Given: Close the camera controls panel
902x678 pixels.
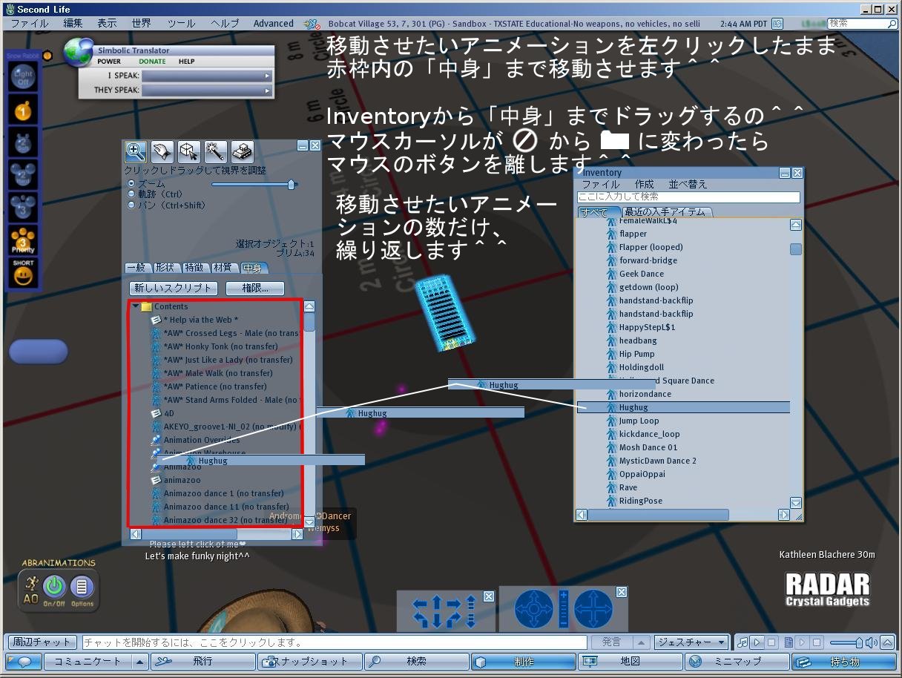Looking at the screenshot, I should point(622,592).
